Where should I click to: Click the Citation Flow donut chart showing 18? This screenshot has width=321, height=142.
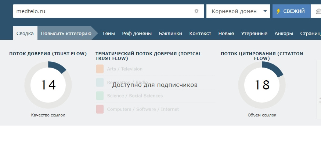pyautogui.click(x=262, y=85)
